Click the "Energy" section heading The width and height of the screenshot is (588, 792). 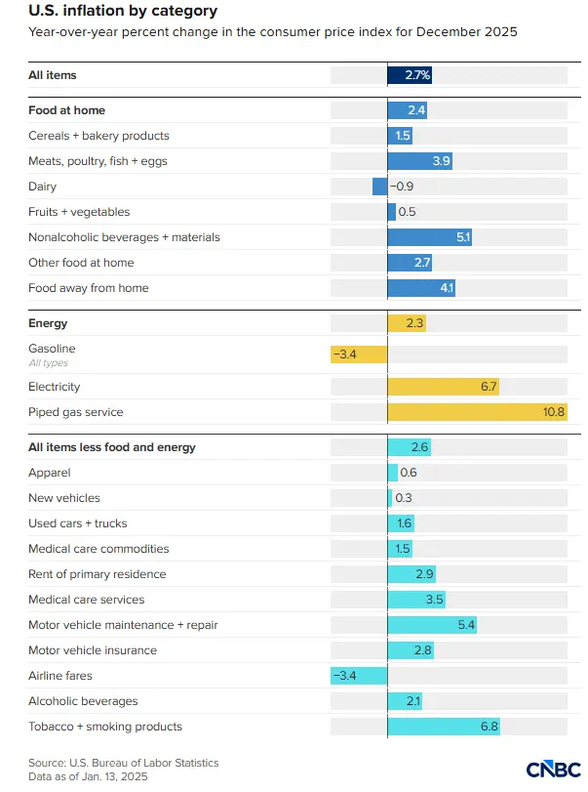coord(48,323)
